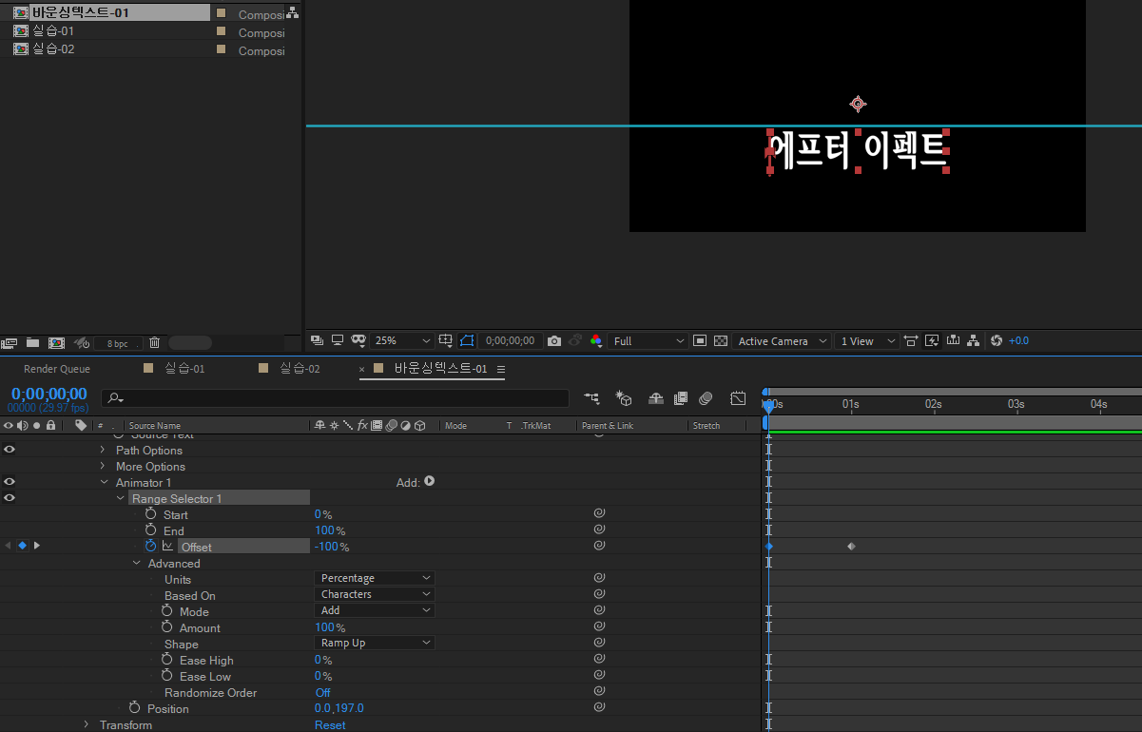Screen dimensions: 1142x732
Task: Click Always Preview This View icon
Action: 317,340
